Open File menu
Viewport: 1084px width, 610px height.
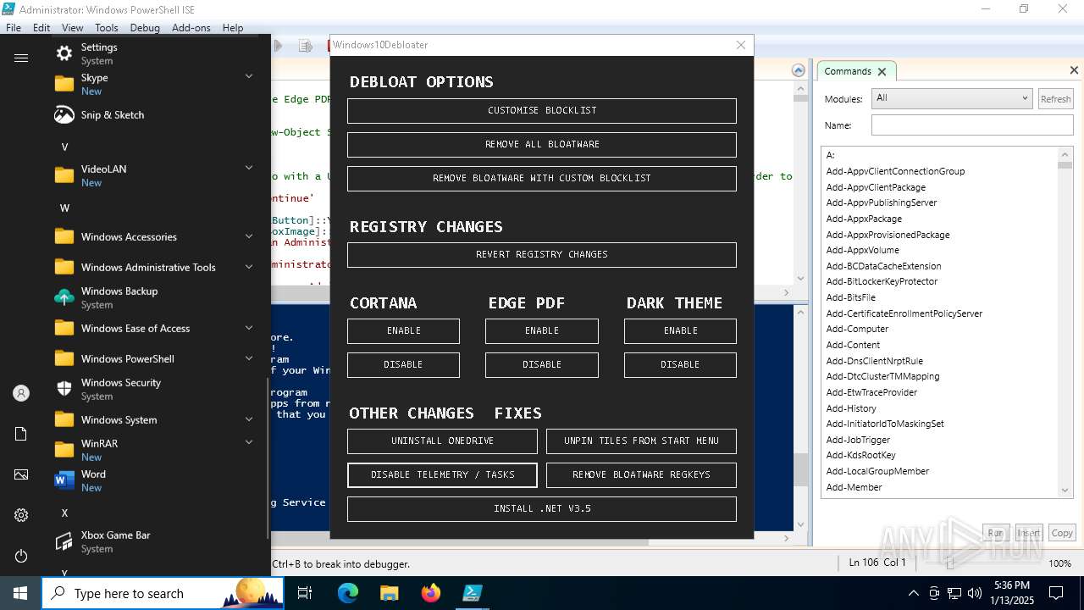(x=14, y=27)
